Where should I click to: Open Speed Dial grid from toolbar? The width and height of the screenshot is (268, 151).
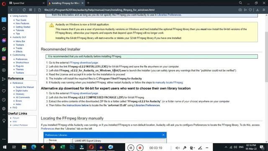(x=31, y=10)
